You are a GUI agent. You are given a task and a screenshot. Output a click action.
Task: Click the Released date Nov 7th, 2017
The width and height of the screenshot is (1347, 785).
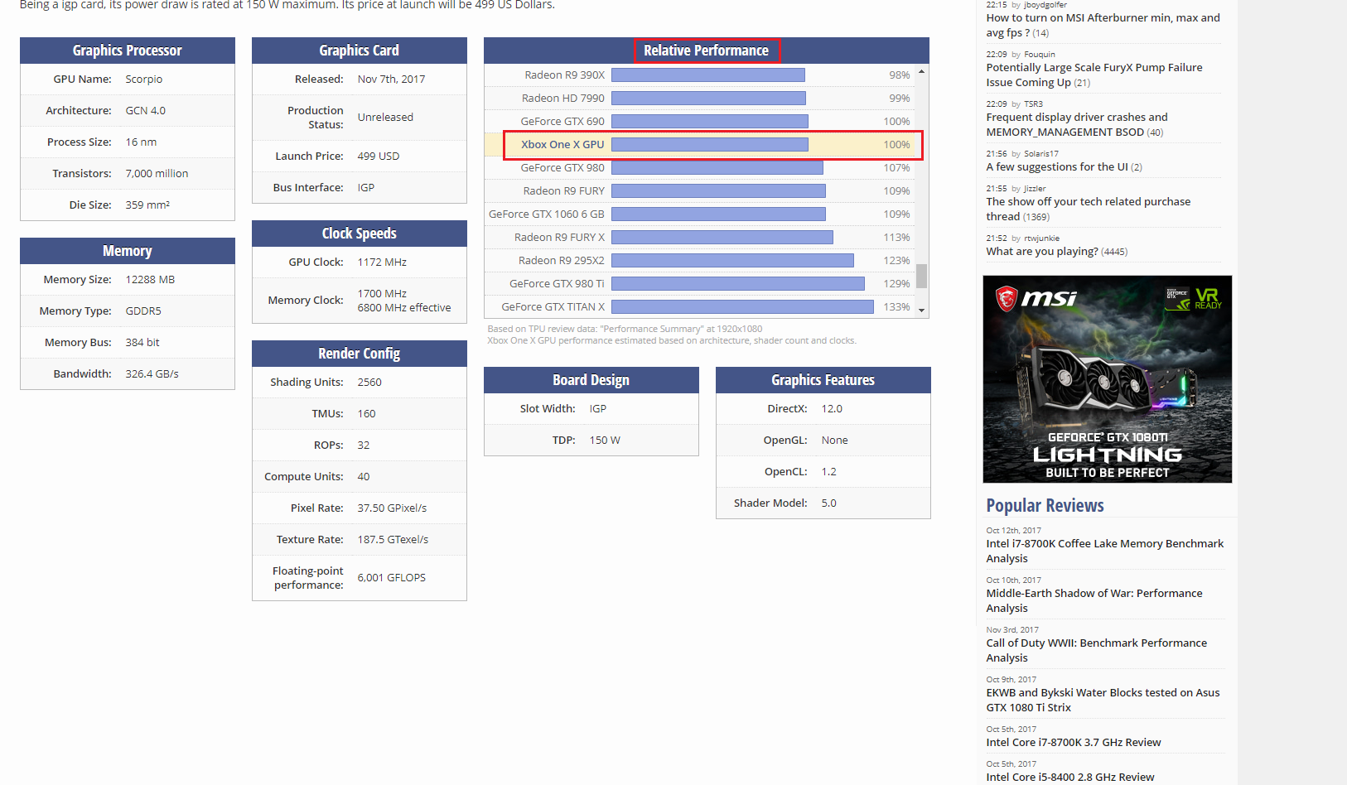click(x=391, y=79)
